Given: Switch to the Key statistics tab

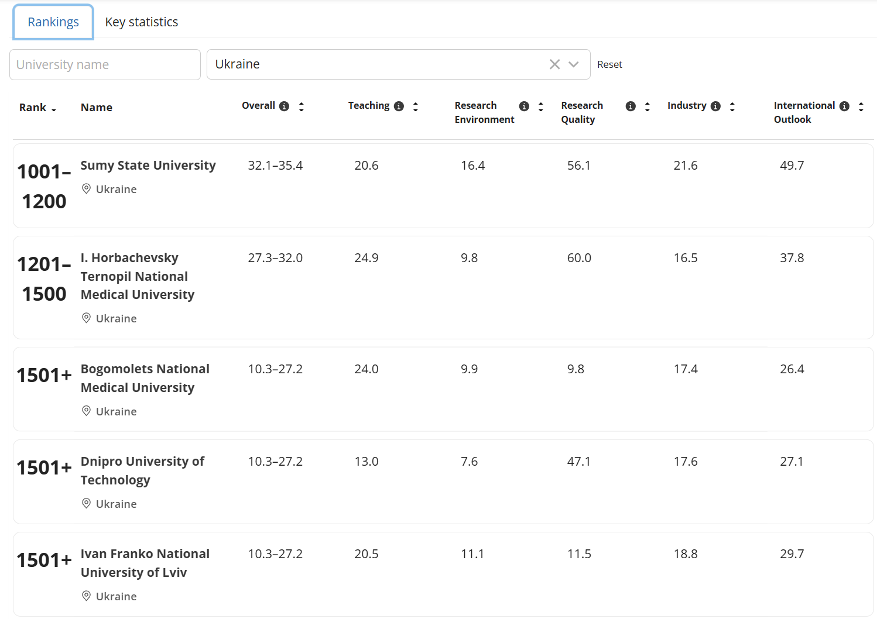Looking at the screenshot, I should 142,22.
